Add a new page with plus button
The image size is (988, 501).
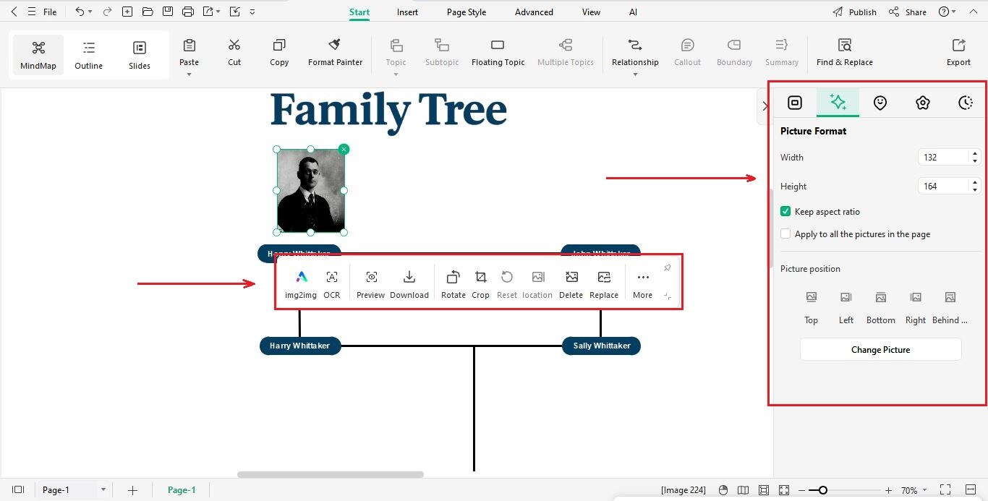click(132, 490)
